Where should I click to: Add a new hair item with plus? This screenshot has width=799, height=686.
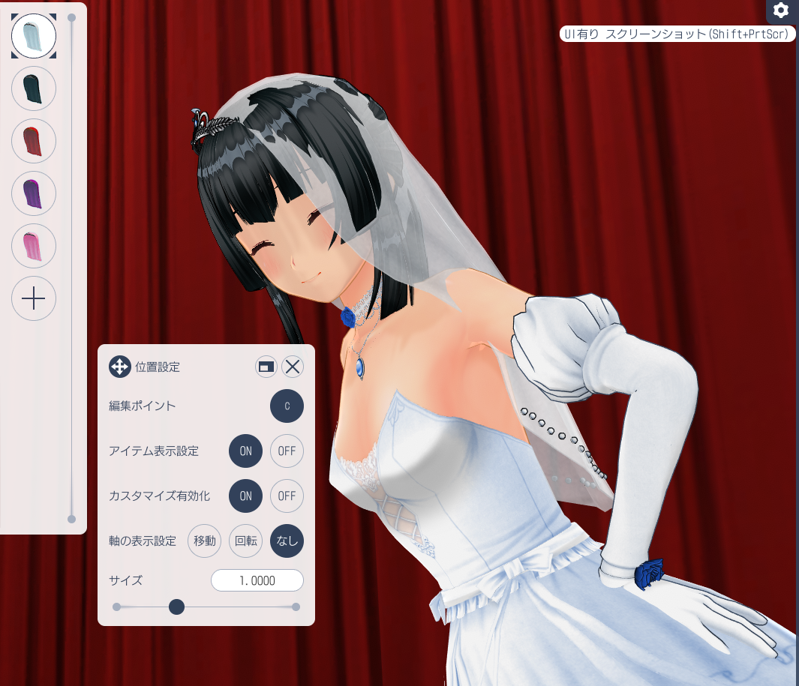click(34, 298)
